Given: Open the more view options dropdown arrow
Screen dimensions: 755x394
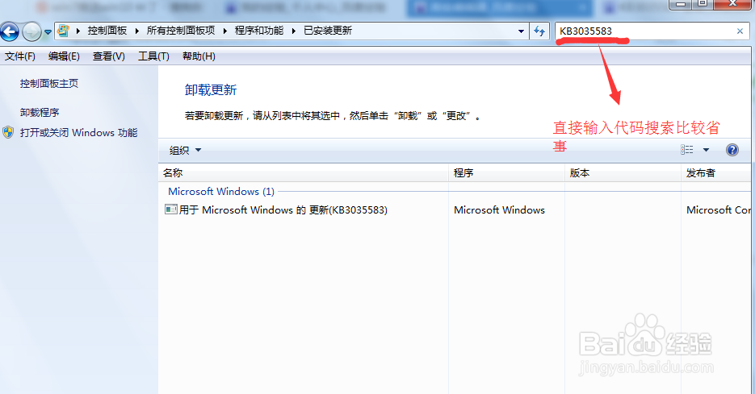Looking at the screenshot, I should [x=706, y=150].
